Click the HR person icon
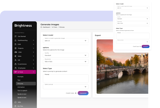Image resolution: width=160 pixels, height=108 pixels. pos(16,60)
